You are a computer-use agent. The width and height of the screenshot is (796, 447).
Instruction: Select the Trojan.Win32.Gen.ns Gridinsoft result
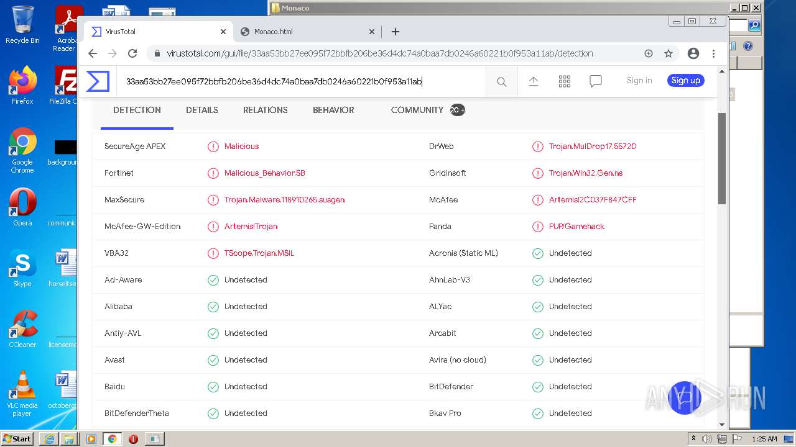tap(586, 173)
